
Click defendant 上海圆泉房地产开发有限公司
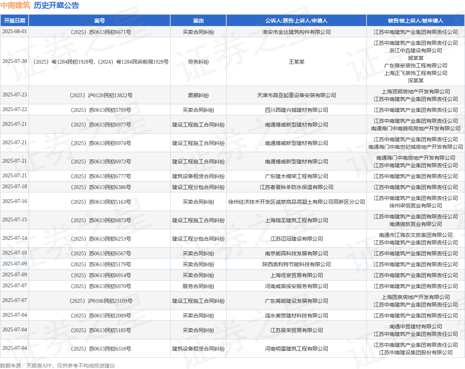(x=416, y=297)
